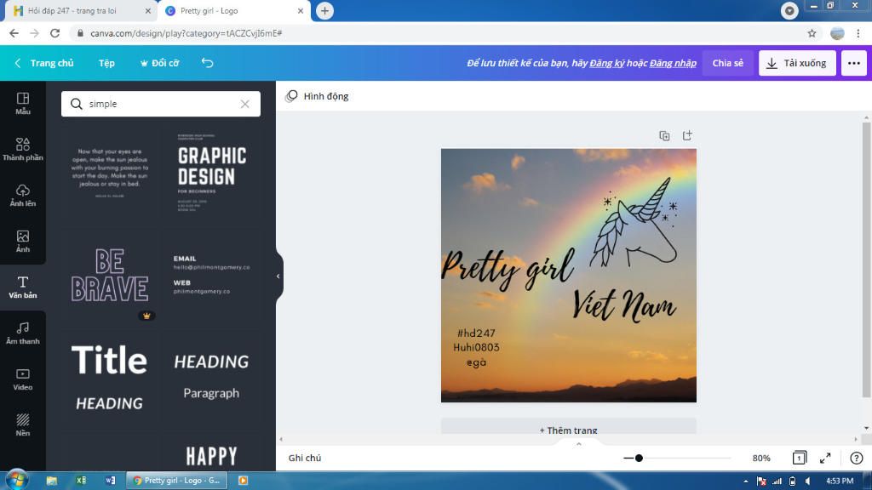The width and height of the screenshot is (872, 490).
Task: Undo the last action
Action: (x=208, y=63)
